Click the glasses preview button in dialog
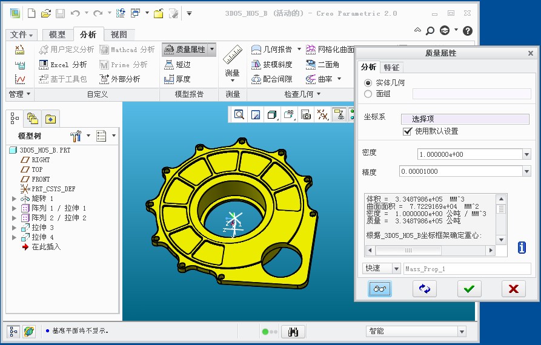 pyautogui.click(x=380, y=289)
